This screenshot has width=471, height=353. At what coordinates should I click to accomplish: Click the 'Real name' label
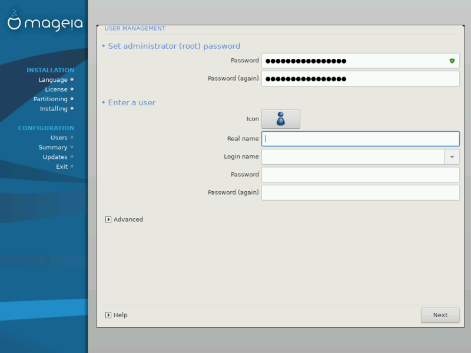[243, 139]
